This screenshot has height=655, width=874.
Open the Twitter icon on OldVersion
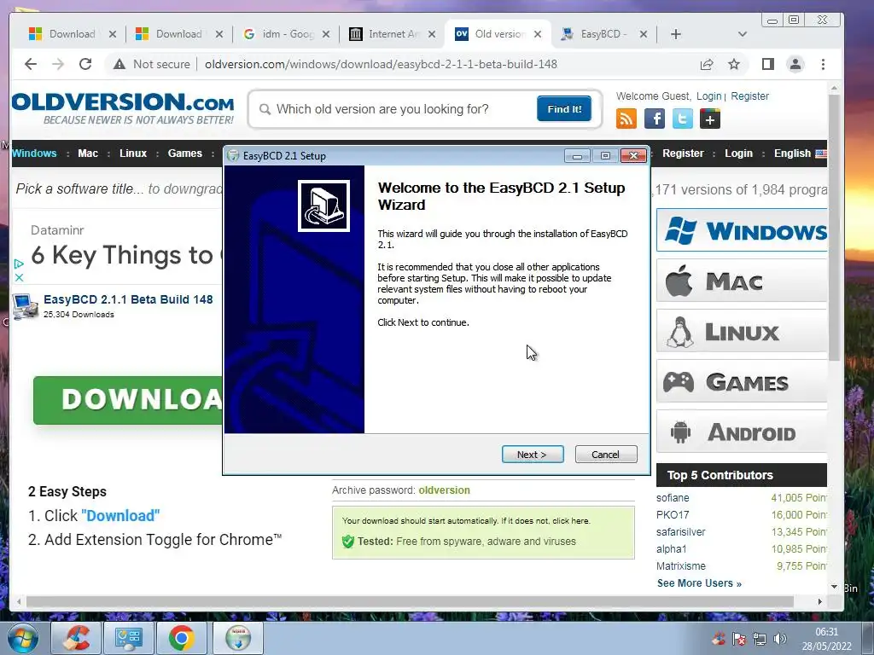(682, 119)
